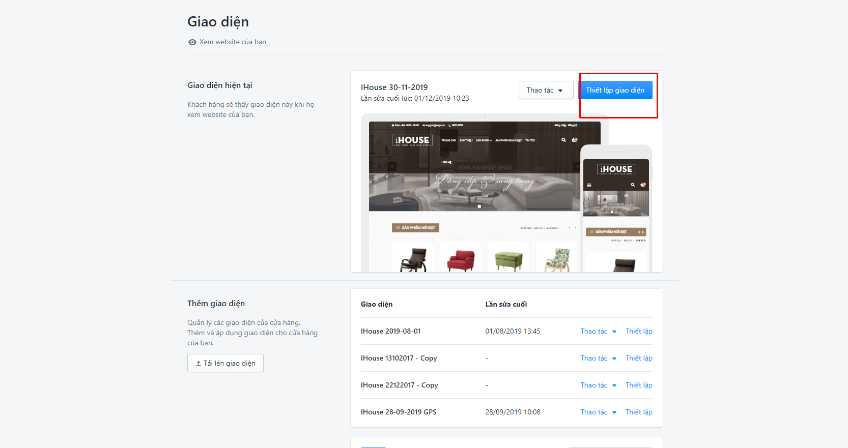Click Thiết lập giao diện button
The width and height of the screenshot is (848, 448).
(615, 90)
